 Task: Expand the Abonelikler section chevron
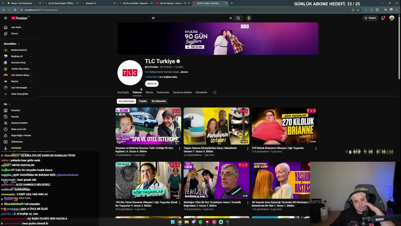19,44
